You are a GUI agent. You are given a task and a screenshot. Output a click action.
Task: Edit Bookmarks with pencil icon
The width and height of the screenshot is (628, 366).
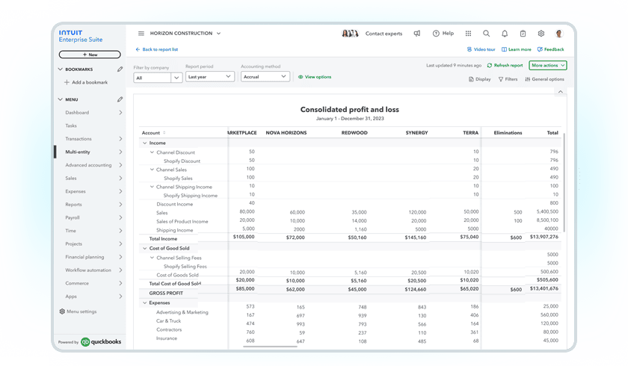tap(120, 69)
